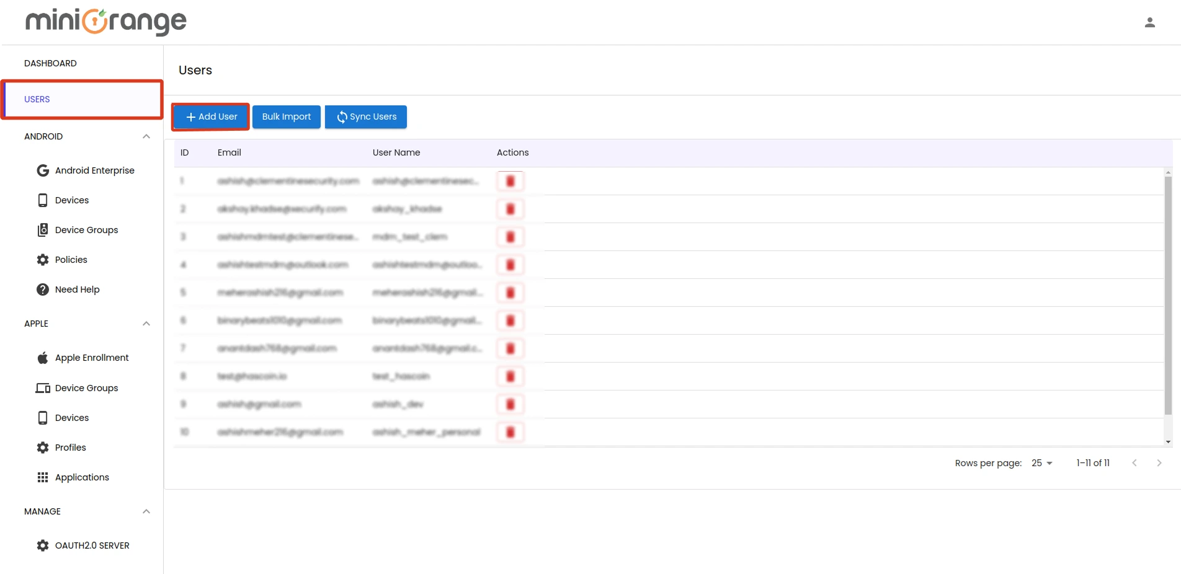Click the Bulk Import button

(286, 117)
